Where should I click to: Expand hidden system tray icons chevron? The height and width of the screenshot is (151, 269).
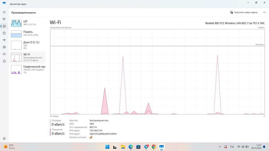pyautogui.click(x=220, y=147)
